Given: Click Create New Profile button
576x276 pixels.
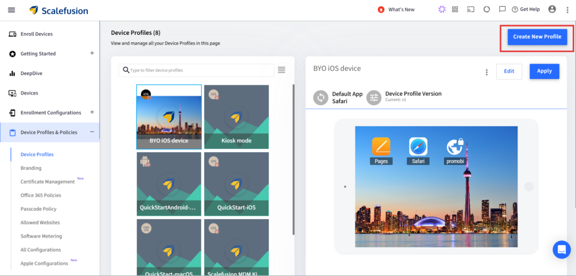Looking at the screenshot, I should pos(537,37).
